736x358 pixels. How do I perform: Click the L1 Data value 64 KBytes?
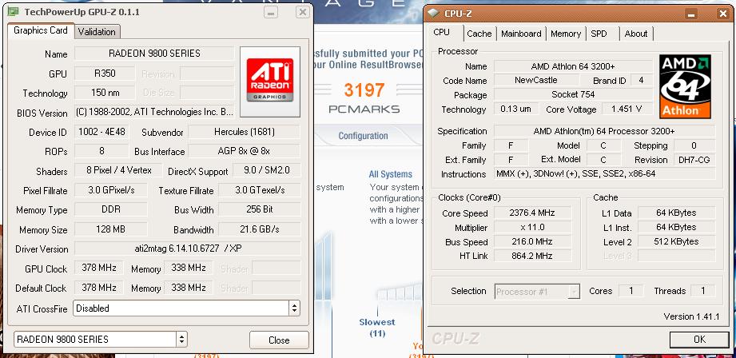(x=676, y=213)
